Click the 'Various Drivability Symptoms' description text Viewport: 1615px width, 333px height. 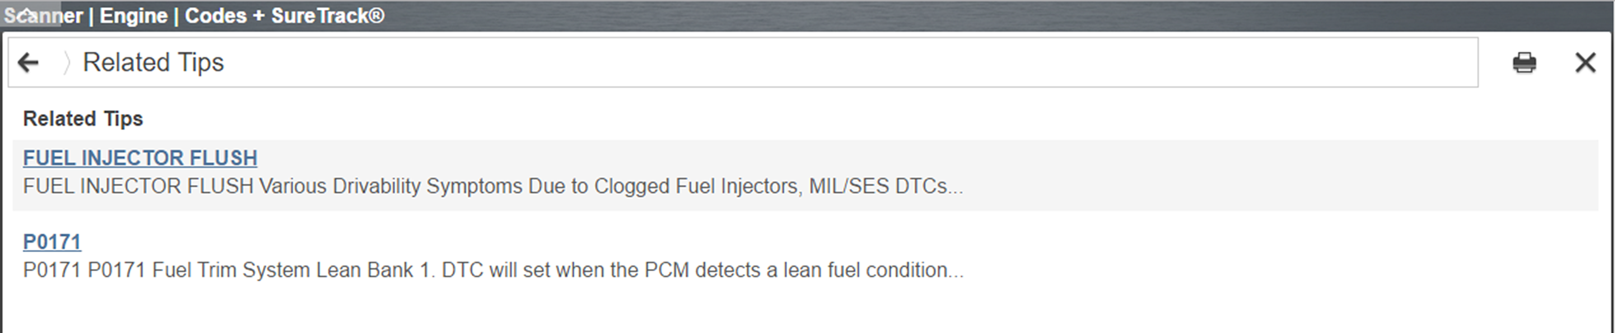click(x=389, y=187)
